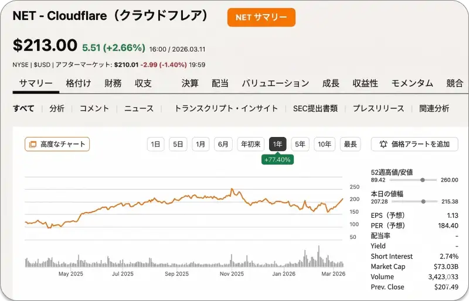
Task: Open the 収益性 profitability tab
Action: point(365,83)
